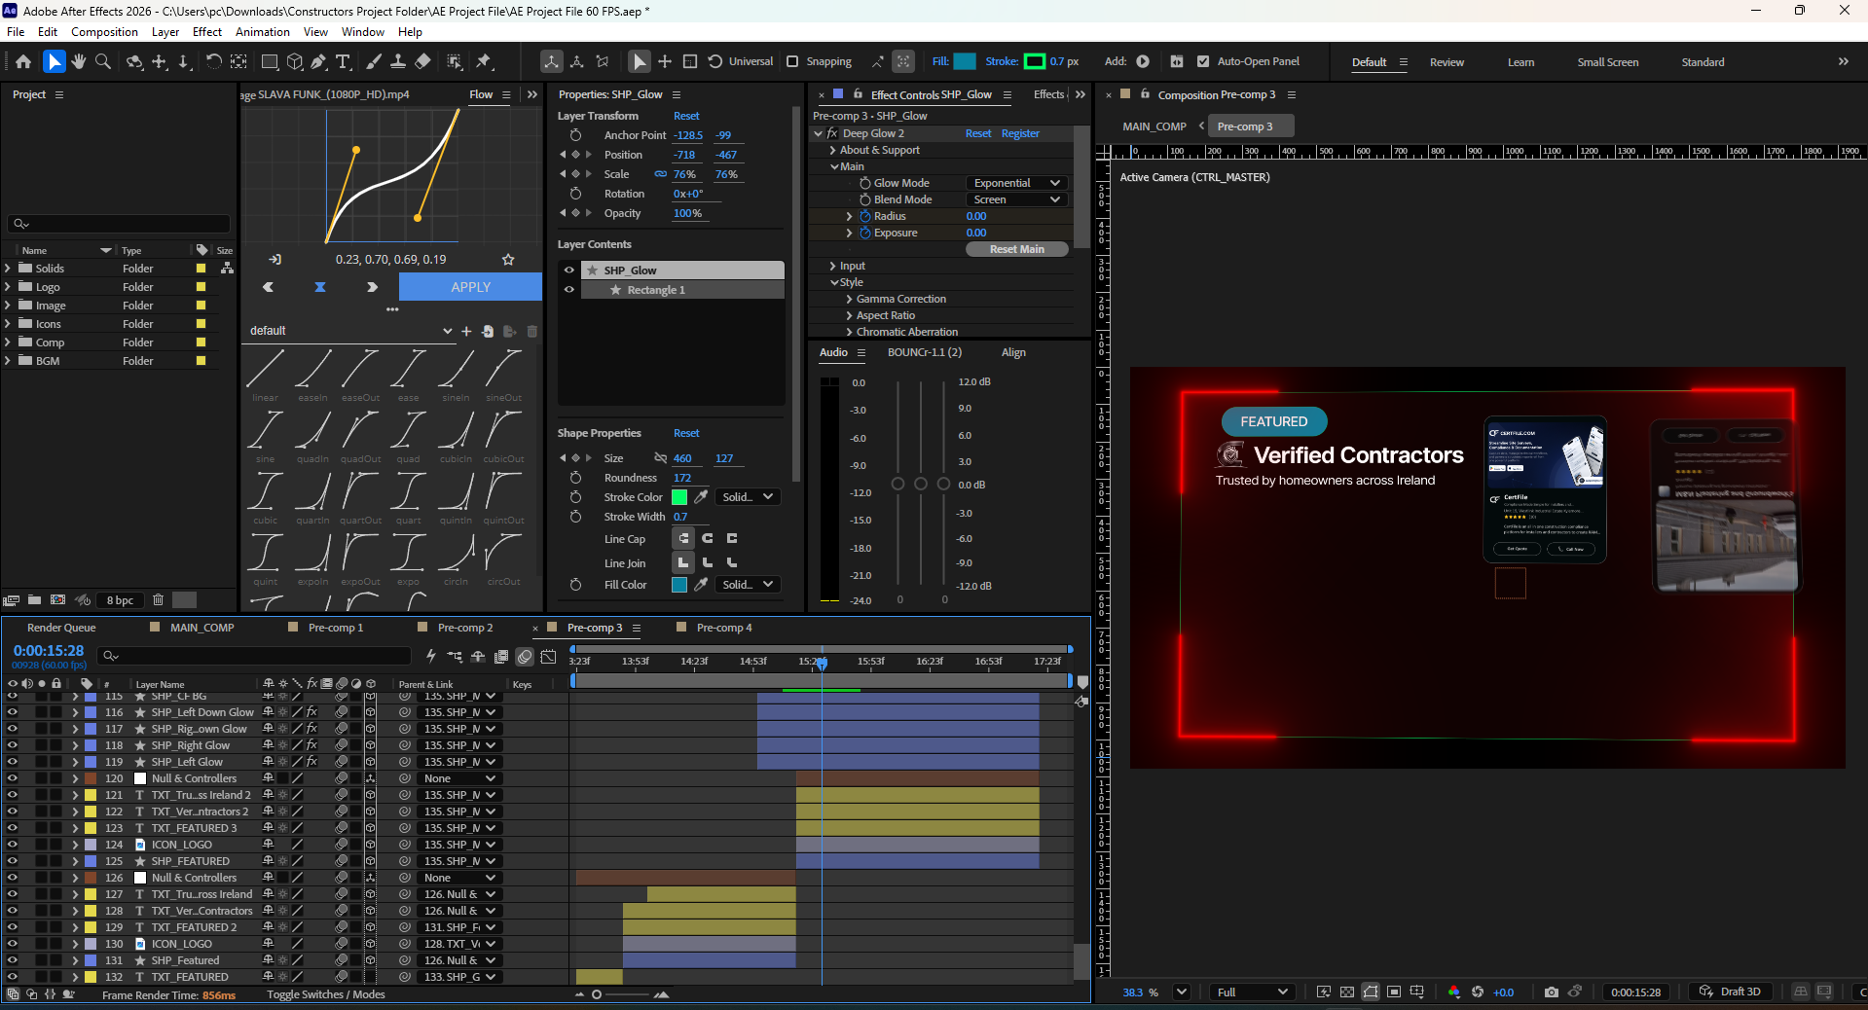The image size is (1868, 1010).
Task: Enable the Snapping checkbox
Action: point(792,61)
